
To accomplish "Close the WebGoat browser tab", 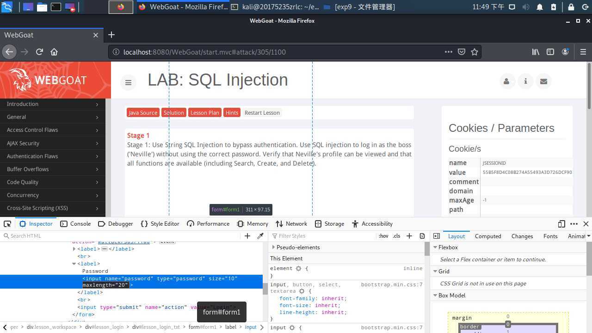I will [x=96, y=35].
